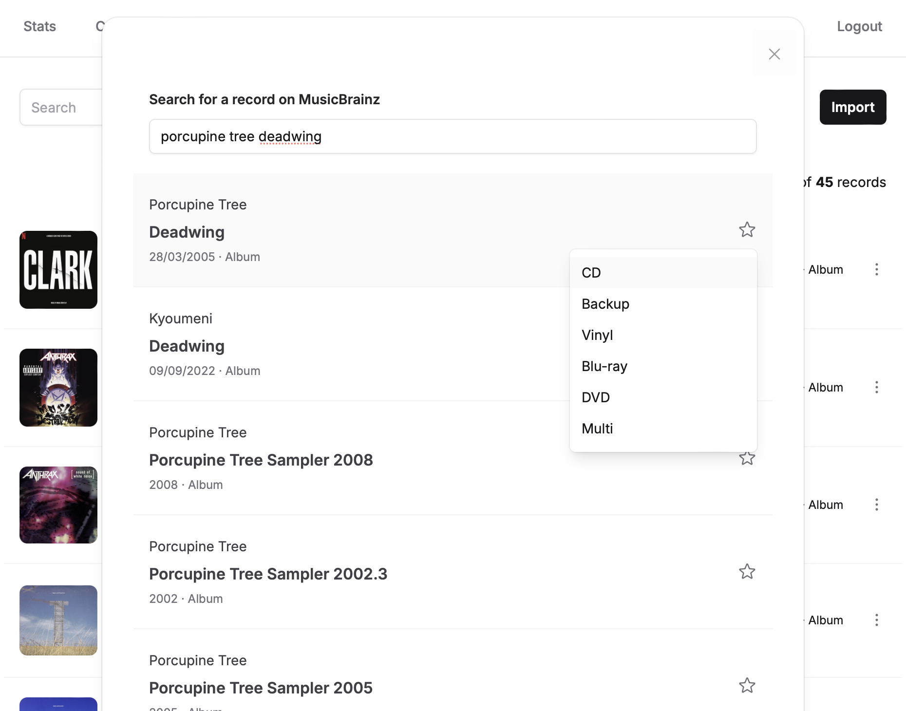Choose Backup format from the dropdown
The image size is (906, 711).
(x=663, y=304)
